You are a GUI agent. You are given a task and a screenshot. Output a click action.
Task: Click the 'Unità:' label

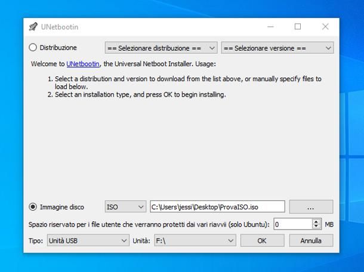(141, 240)
